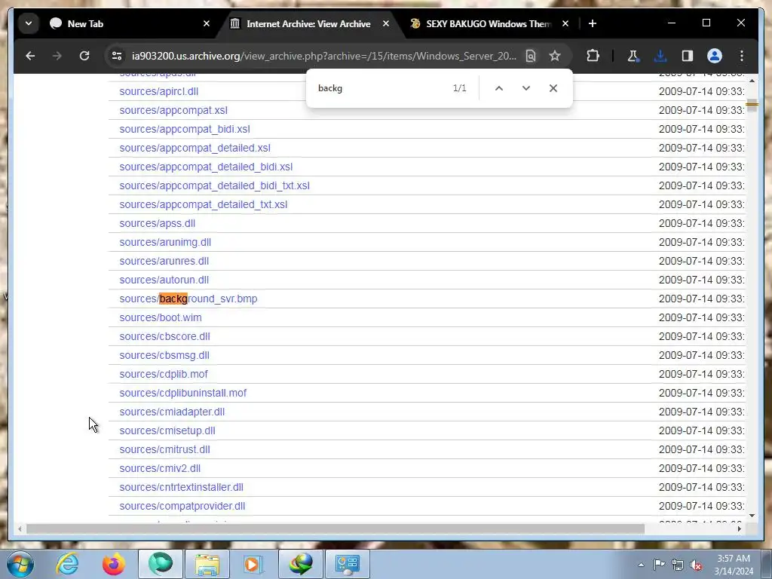Screen dimensions: 772x579
Task: Click the address bar URL
Action: [x=324, y=56]
